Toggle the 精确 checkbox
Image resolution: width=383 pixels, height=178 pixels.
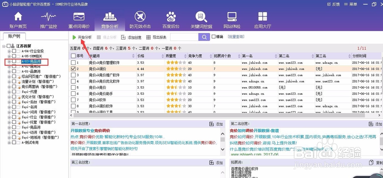click(213, 37)
